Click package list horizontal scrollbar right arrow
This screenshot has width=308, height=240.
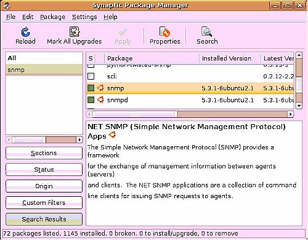click(x=291, y=114)
